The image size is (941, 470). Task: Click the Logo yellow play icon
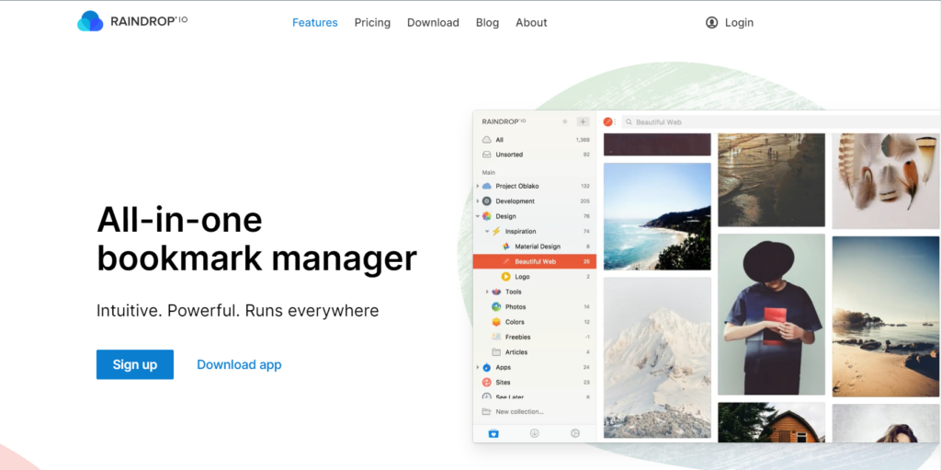tap(506, 277)
